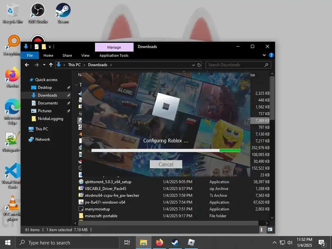Open the Microsoft Edge desktop icon

coord(13,112)
